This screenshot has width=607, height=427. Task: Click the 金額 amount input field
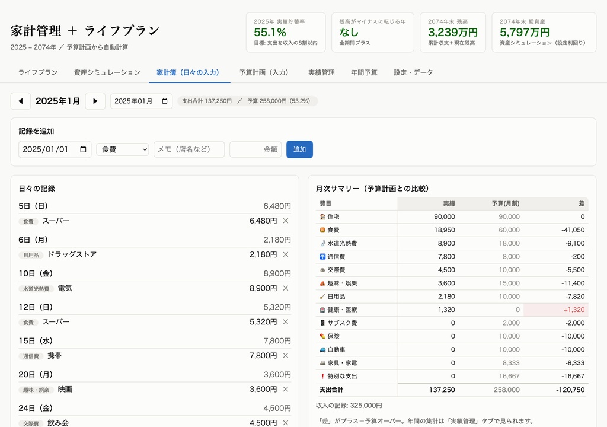(255, 149)
